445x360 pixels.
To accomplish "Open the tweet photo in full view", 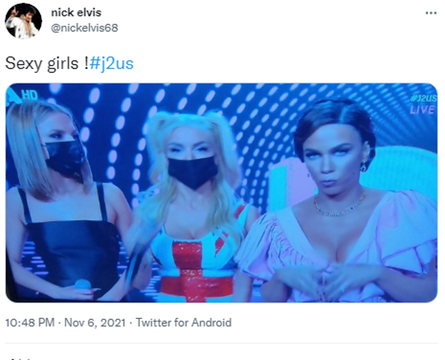I will coord(221,193).
